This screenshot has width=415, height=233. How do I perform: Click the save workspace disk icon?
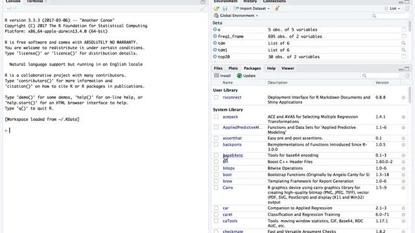(x=225, y=8)
